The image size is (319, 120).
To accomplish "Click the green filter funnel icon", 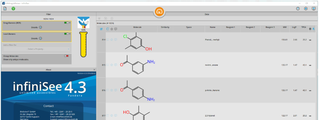I will [13, 9].
